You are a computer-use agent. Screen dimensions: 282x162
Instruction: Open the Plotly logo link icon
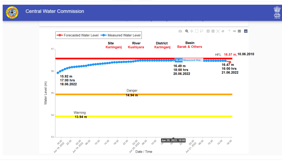click(246, 31)
